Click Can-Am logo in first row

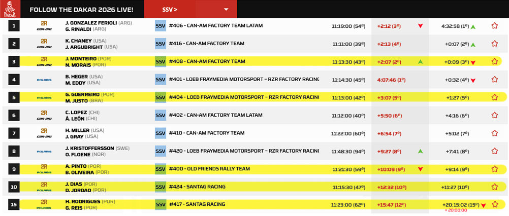tap(44, 26)
